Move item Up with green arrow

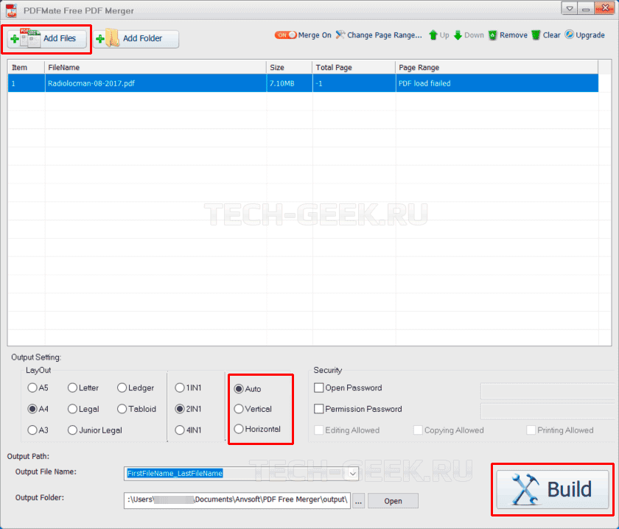coord(438,35)
